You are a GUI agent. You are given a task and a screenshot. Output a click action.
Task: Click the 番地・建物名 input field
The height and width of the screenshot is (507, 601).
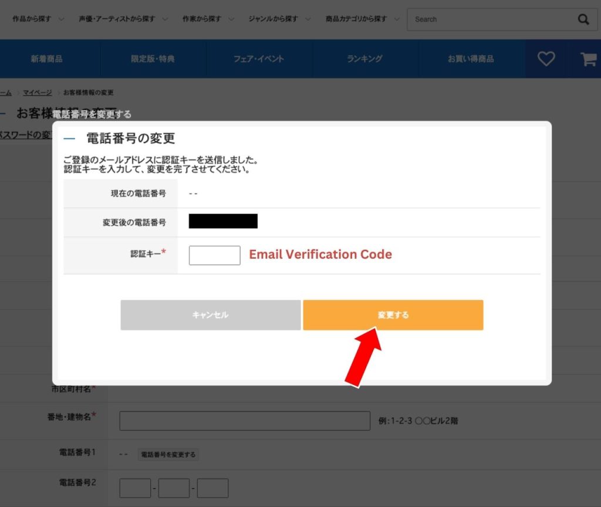245,421
